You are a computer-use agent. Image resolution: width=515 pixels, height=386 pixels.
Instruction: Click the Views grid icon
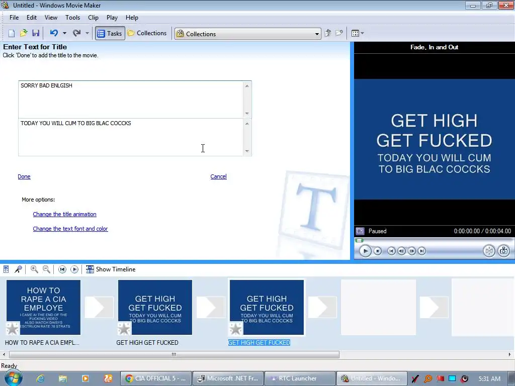pos(355,33)
